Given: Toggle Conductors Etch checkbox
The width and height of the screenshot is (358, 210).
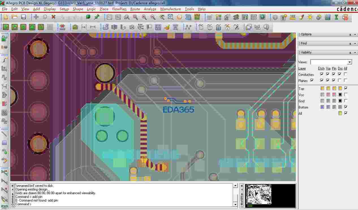Looking at the screenshot, I should click(322, 74).
